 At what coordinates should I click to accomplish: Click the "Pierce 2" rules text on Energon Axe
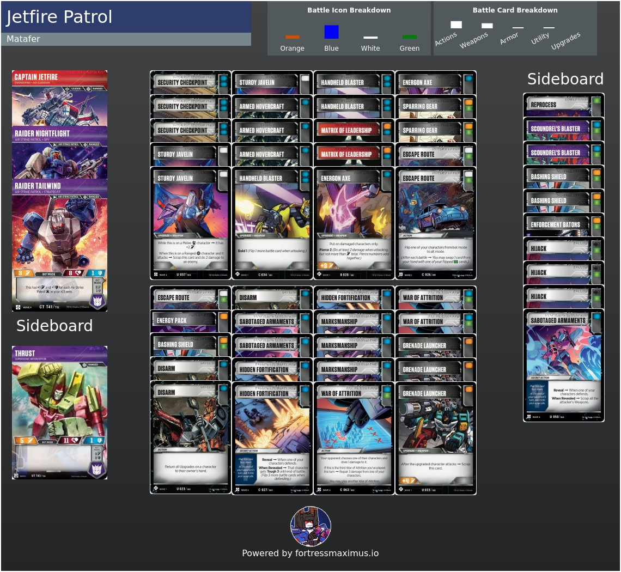click(354, 253)
